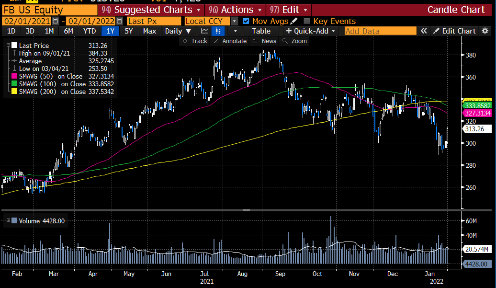
Task: Collapse panel with double left arrows
Action: [424, 31]
